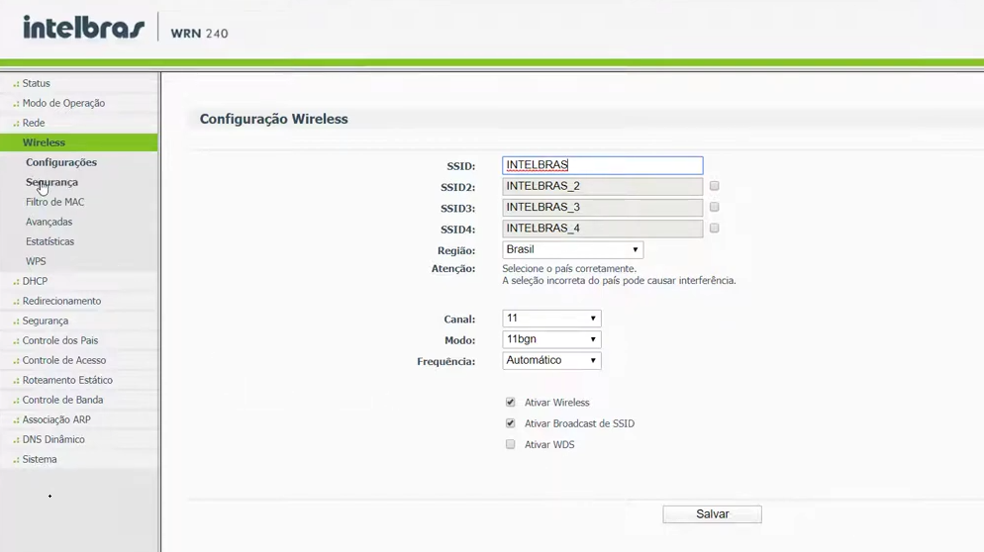Select Filtro de MAC submenu
This screenshot has height=552, width=984.
pos(54,203)
